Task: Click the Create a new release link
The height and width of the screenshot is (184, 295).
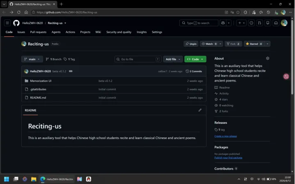Action: 226,136
